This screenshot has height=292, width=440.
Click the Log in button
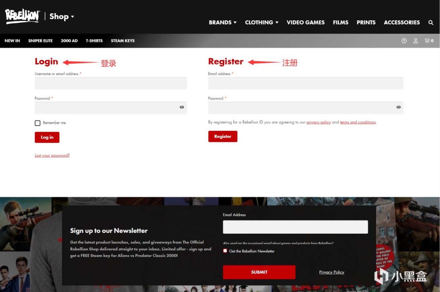coord(47,137)
